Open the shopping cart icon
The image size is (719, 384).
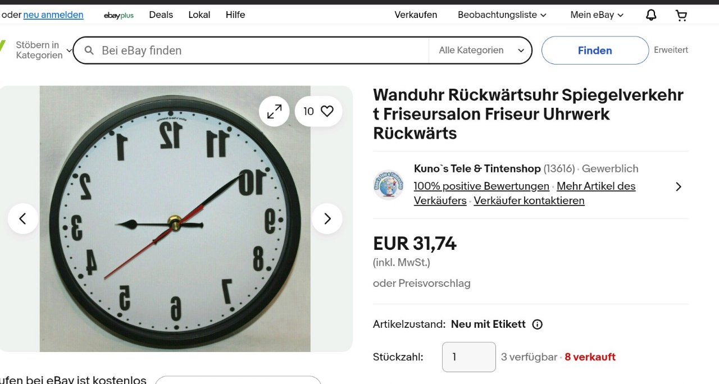(681, 15)
